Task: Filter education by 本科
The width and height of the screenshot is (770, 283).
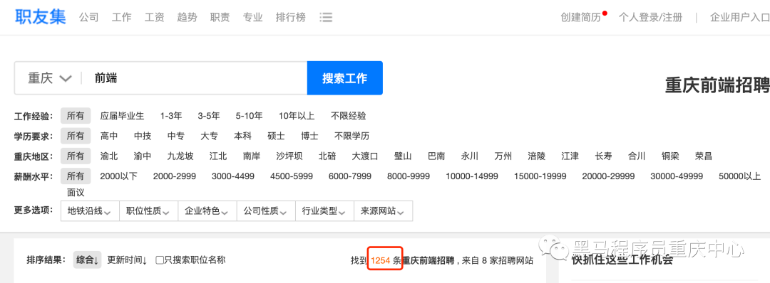Action: point(242,136)
